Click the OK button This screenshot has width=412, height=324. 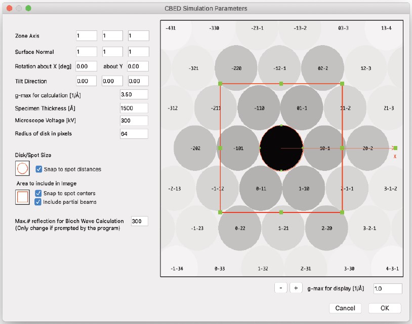[x=385, y=308]
